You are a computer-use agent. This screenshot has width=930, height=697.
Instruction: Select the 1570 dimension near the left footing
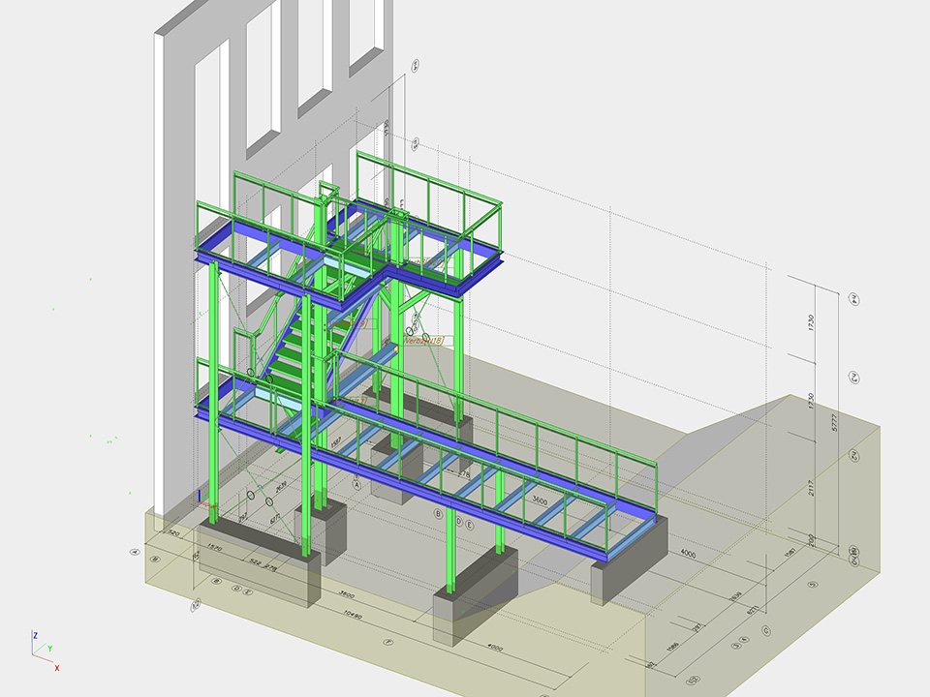[x=215, y=548]
